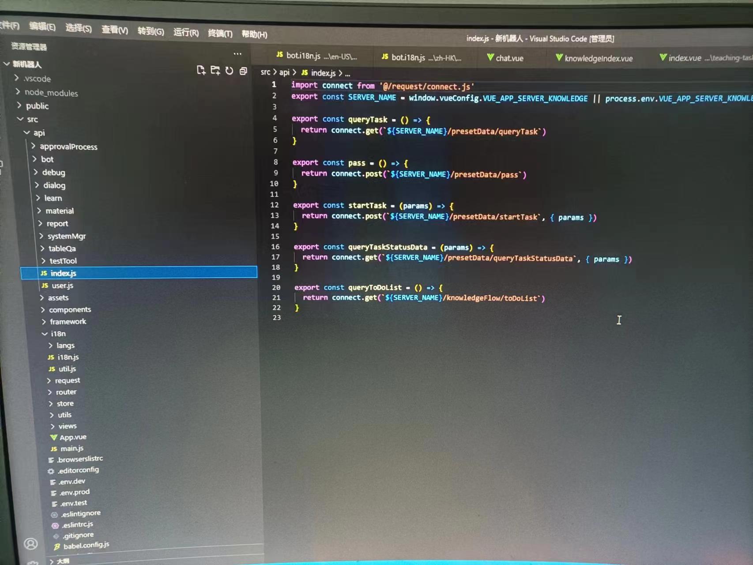Image resolution: width=753 pixels, height=565 pixels.
Task: Switch to the bot.i18n.js en-US tab
Action: click(316, 56)
